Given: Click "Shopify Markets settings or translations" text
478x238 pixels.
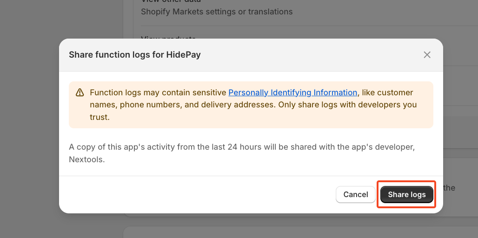Looking at the screenshot, I should point(217,12).
